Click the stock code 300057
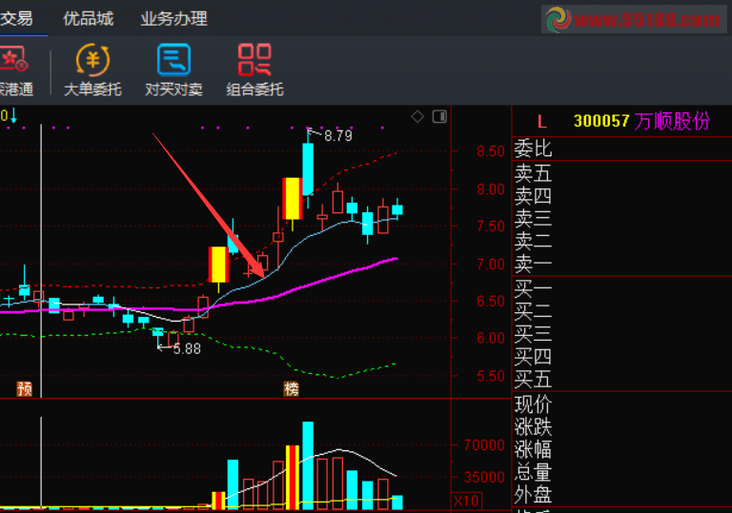This screenshot has width=732, height=513. click(601, 121)
